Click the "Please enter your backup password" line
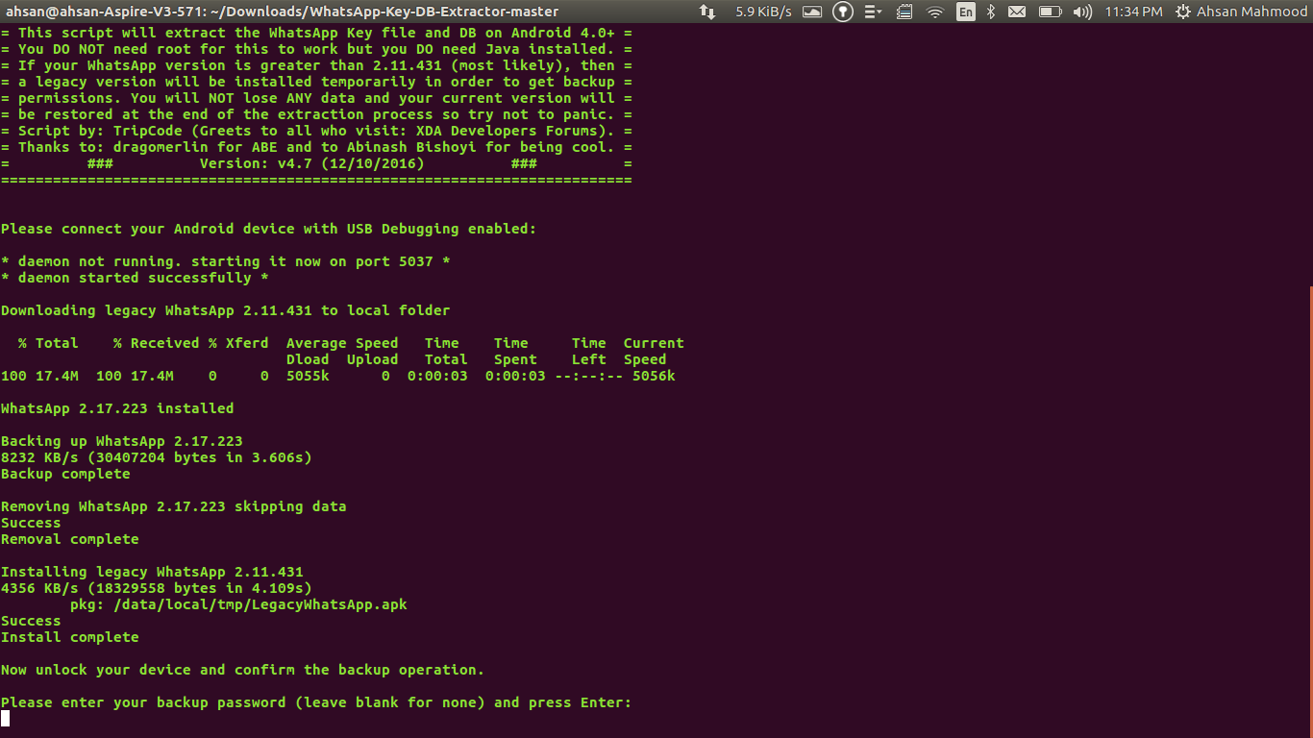 click(x=316, y=702)
